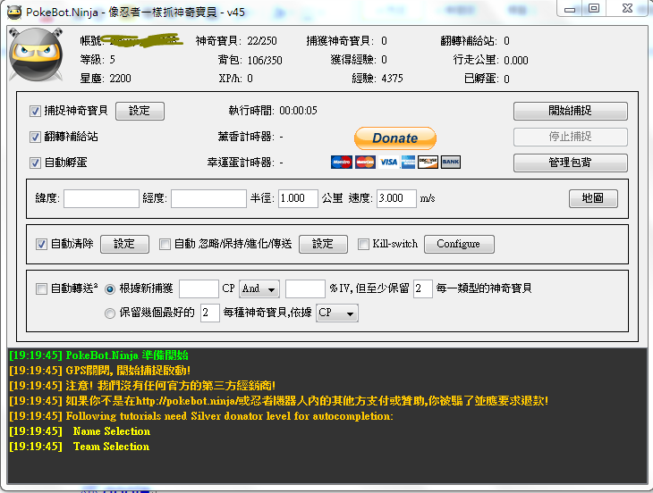Toggle 自動孵蛋 checkbox
653x493 pixels.
[35, 163]
